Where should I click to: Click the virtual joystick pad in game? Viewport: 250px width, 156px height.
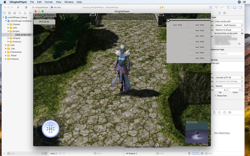click(x=51, y=129)
